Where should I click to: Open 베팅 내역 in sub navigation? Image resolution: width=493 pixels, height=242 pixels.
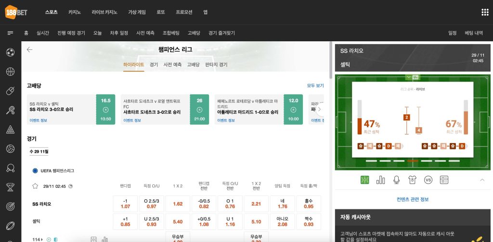click(474, 33)
